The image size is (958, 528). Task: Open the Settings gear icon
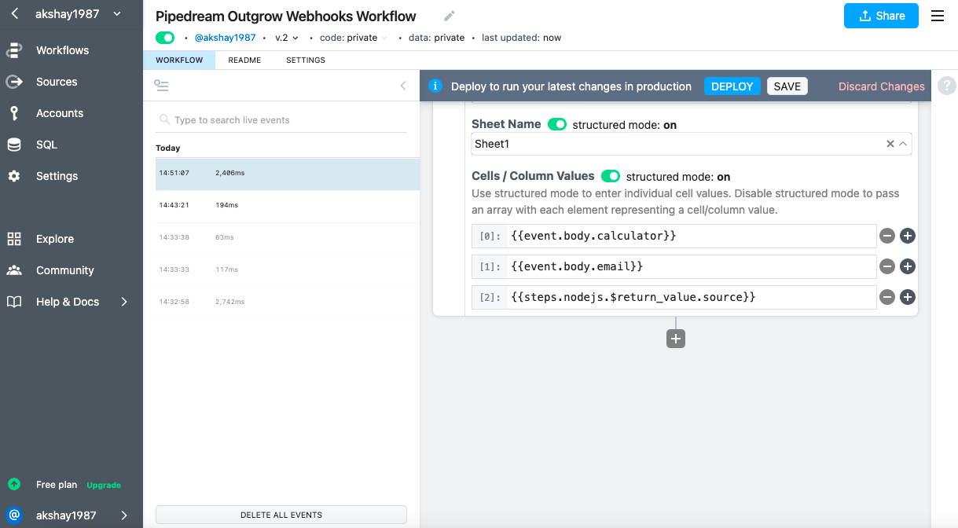(x=14, y=176)
